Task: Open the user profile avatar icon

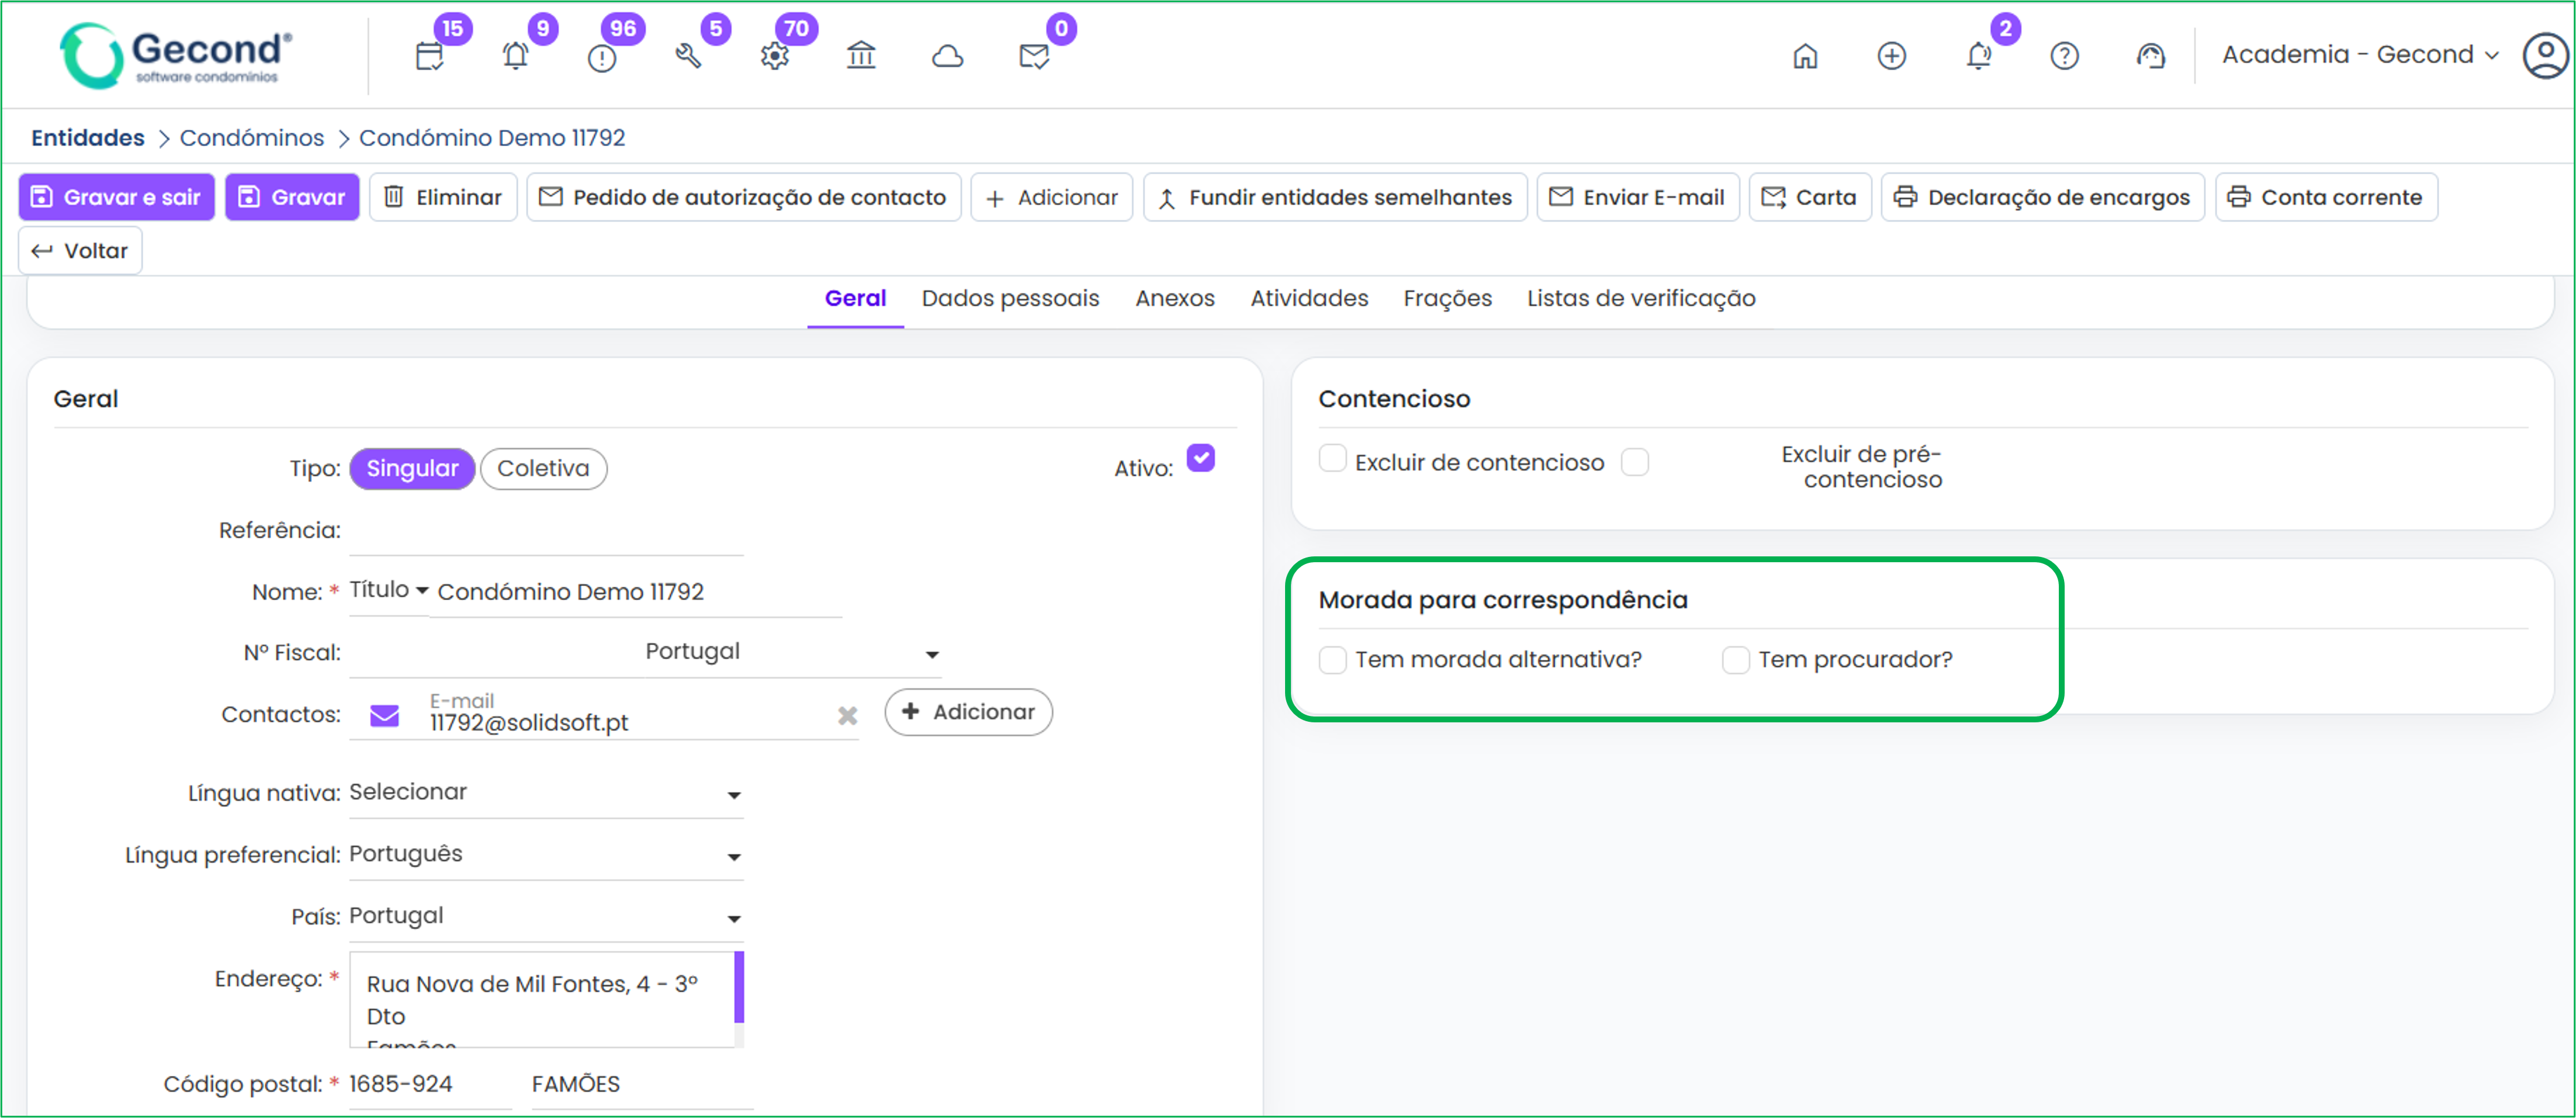Action: [x=2546, y=55]
